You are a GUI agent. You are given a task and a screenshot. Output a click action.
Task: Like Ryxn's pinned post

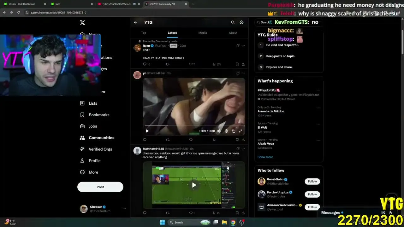click(191, 64)
